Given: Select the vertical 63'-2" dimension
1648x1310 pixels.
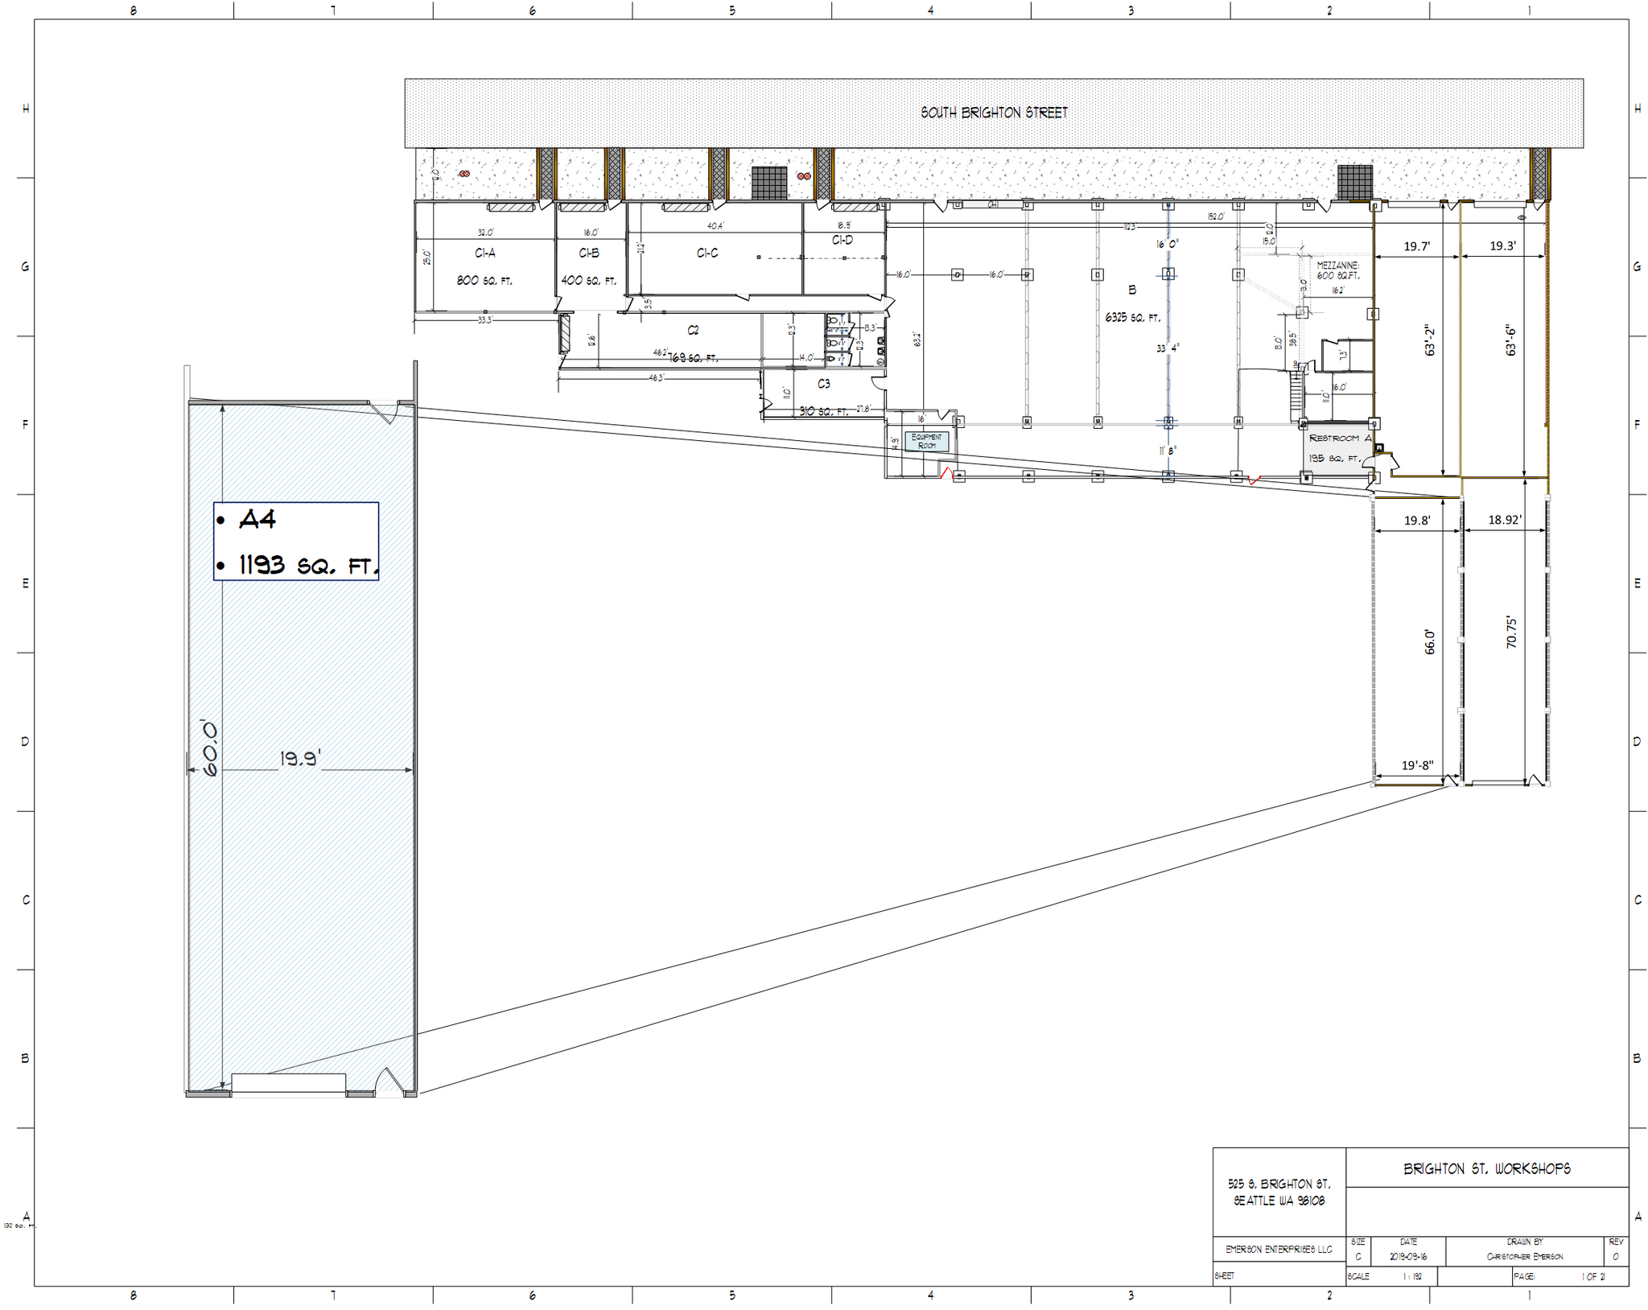Looking at the screenshot, I should (1430, 340).
